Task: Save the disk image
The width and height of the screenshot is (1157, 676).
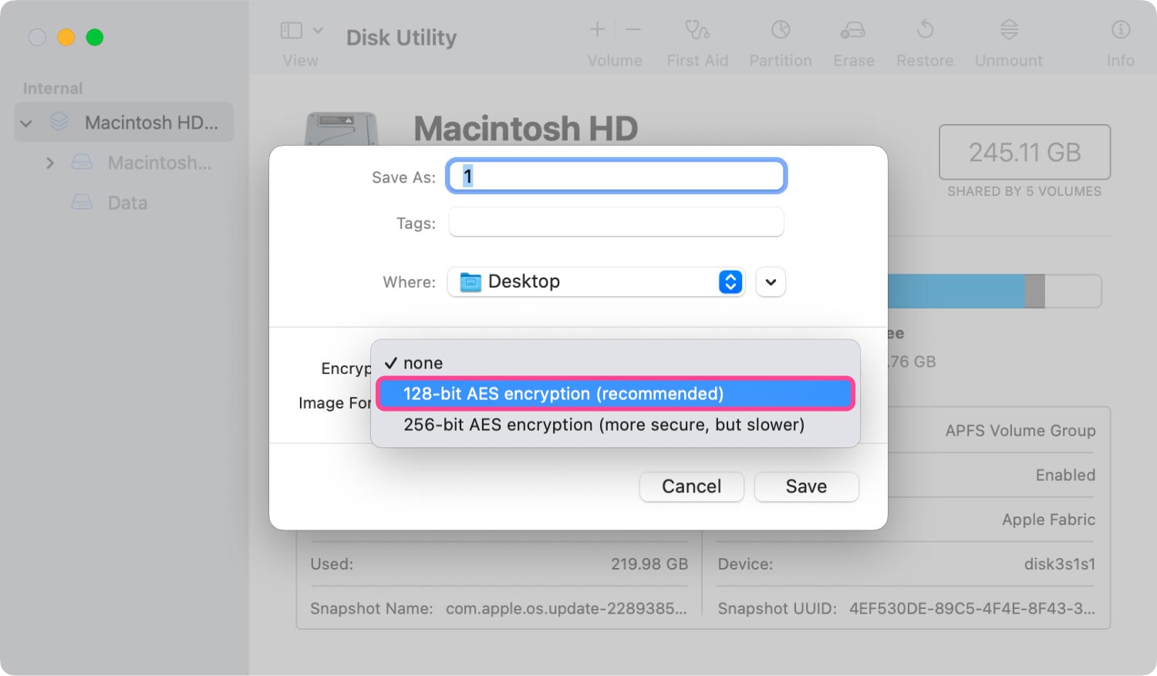Action: pos(806,486)
